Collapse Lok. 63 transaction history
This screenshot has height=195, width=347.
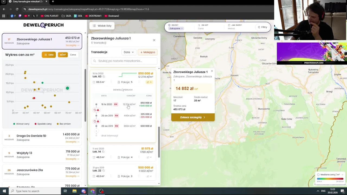tap(149, 82)
